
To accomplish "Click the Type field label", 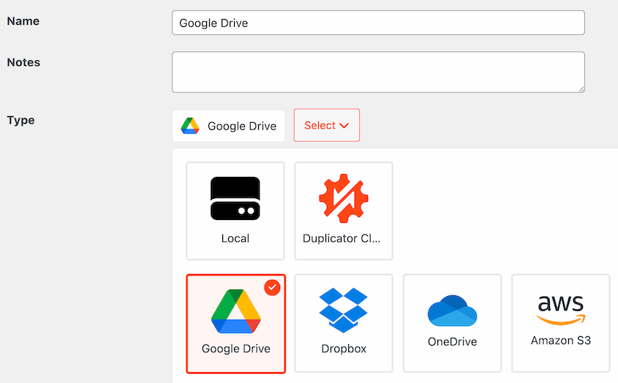I will [21, 120].
